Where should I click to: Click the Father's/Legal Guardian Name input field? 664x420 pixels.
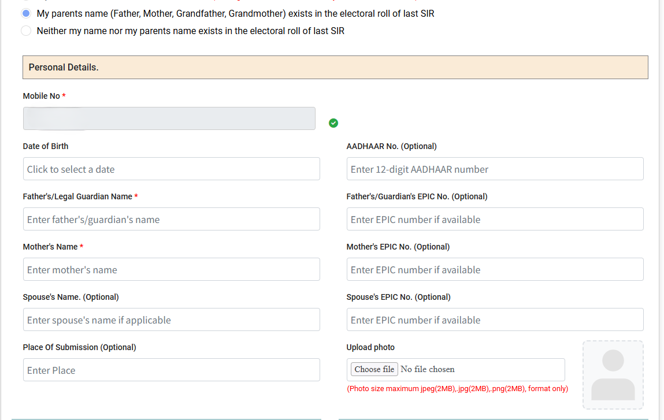tap(171, 219)
